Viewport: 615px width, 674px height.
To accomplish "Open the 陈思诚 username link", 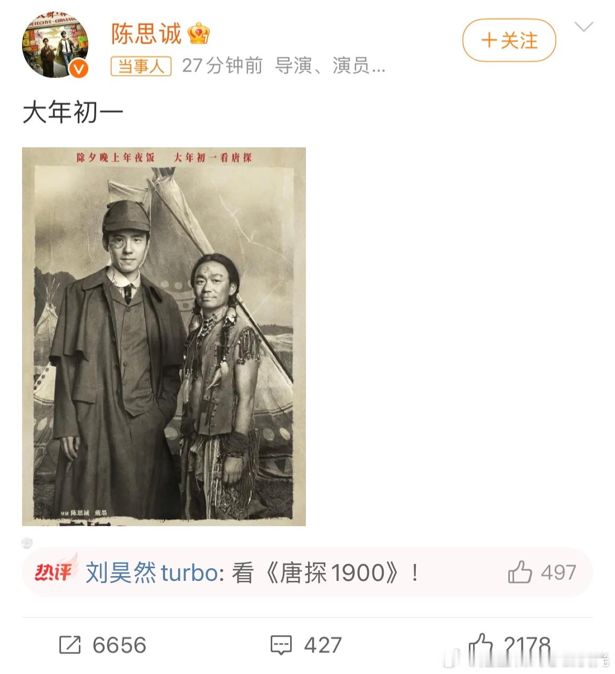I will coord(146,34).
